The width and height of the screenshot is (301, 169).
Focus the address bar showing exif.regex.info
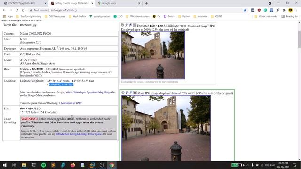pyautogui.click(x=135, y=10)
